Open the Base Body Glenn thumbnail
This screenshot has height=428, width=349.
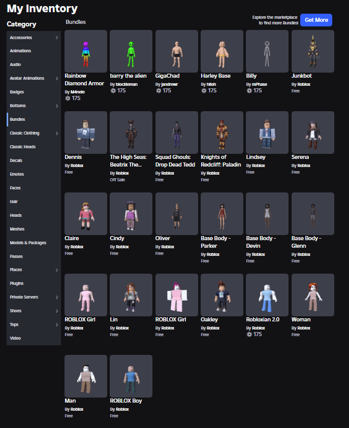tap(313, 214)
